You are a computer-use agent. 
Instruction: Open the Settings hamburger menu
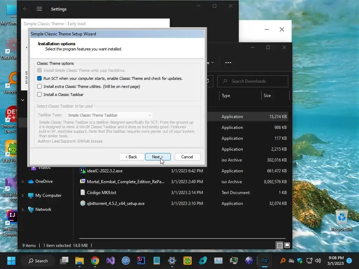pos(39,9)
